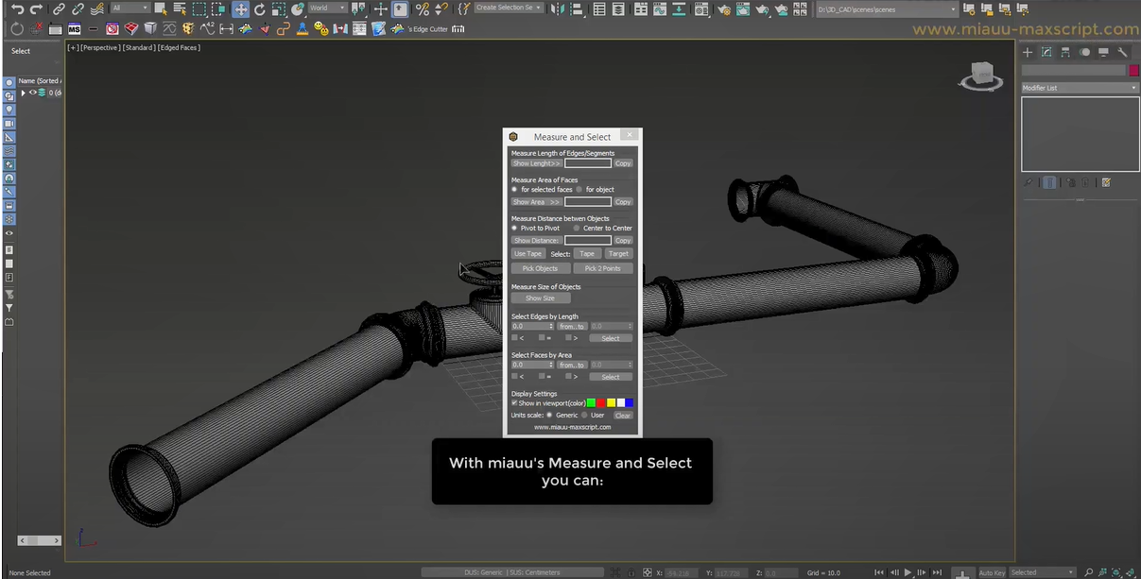Viewport: 1141px width, 579px height.
Task: Toggle the Percent Snap icon
Action: tap(422, 9)
